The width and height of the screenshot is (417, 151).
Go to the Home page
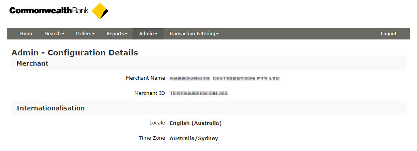tap(27, 34)
